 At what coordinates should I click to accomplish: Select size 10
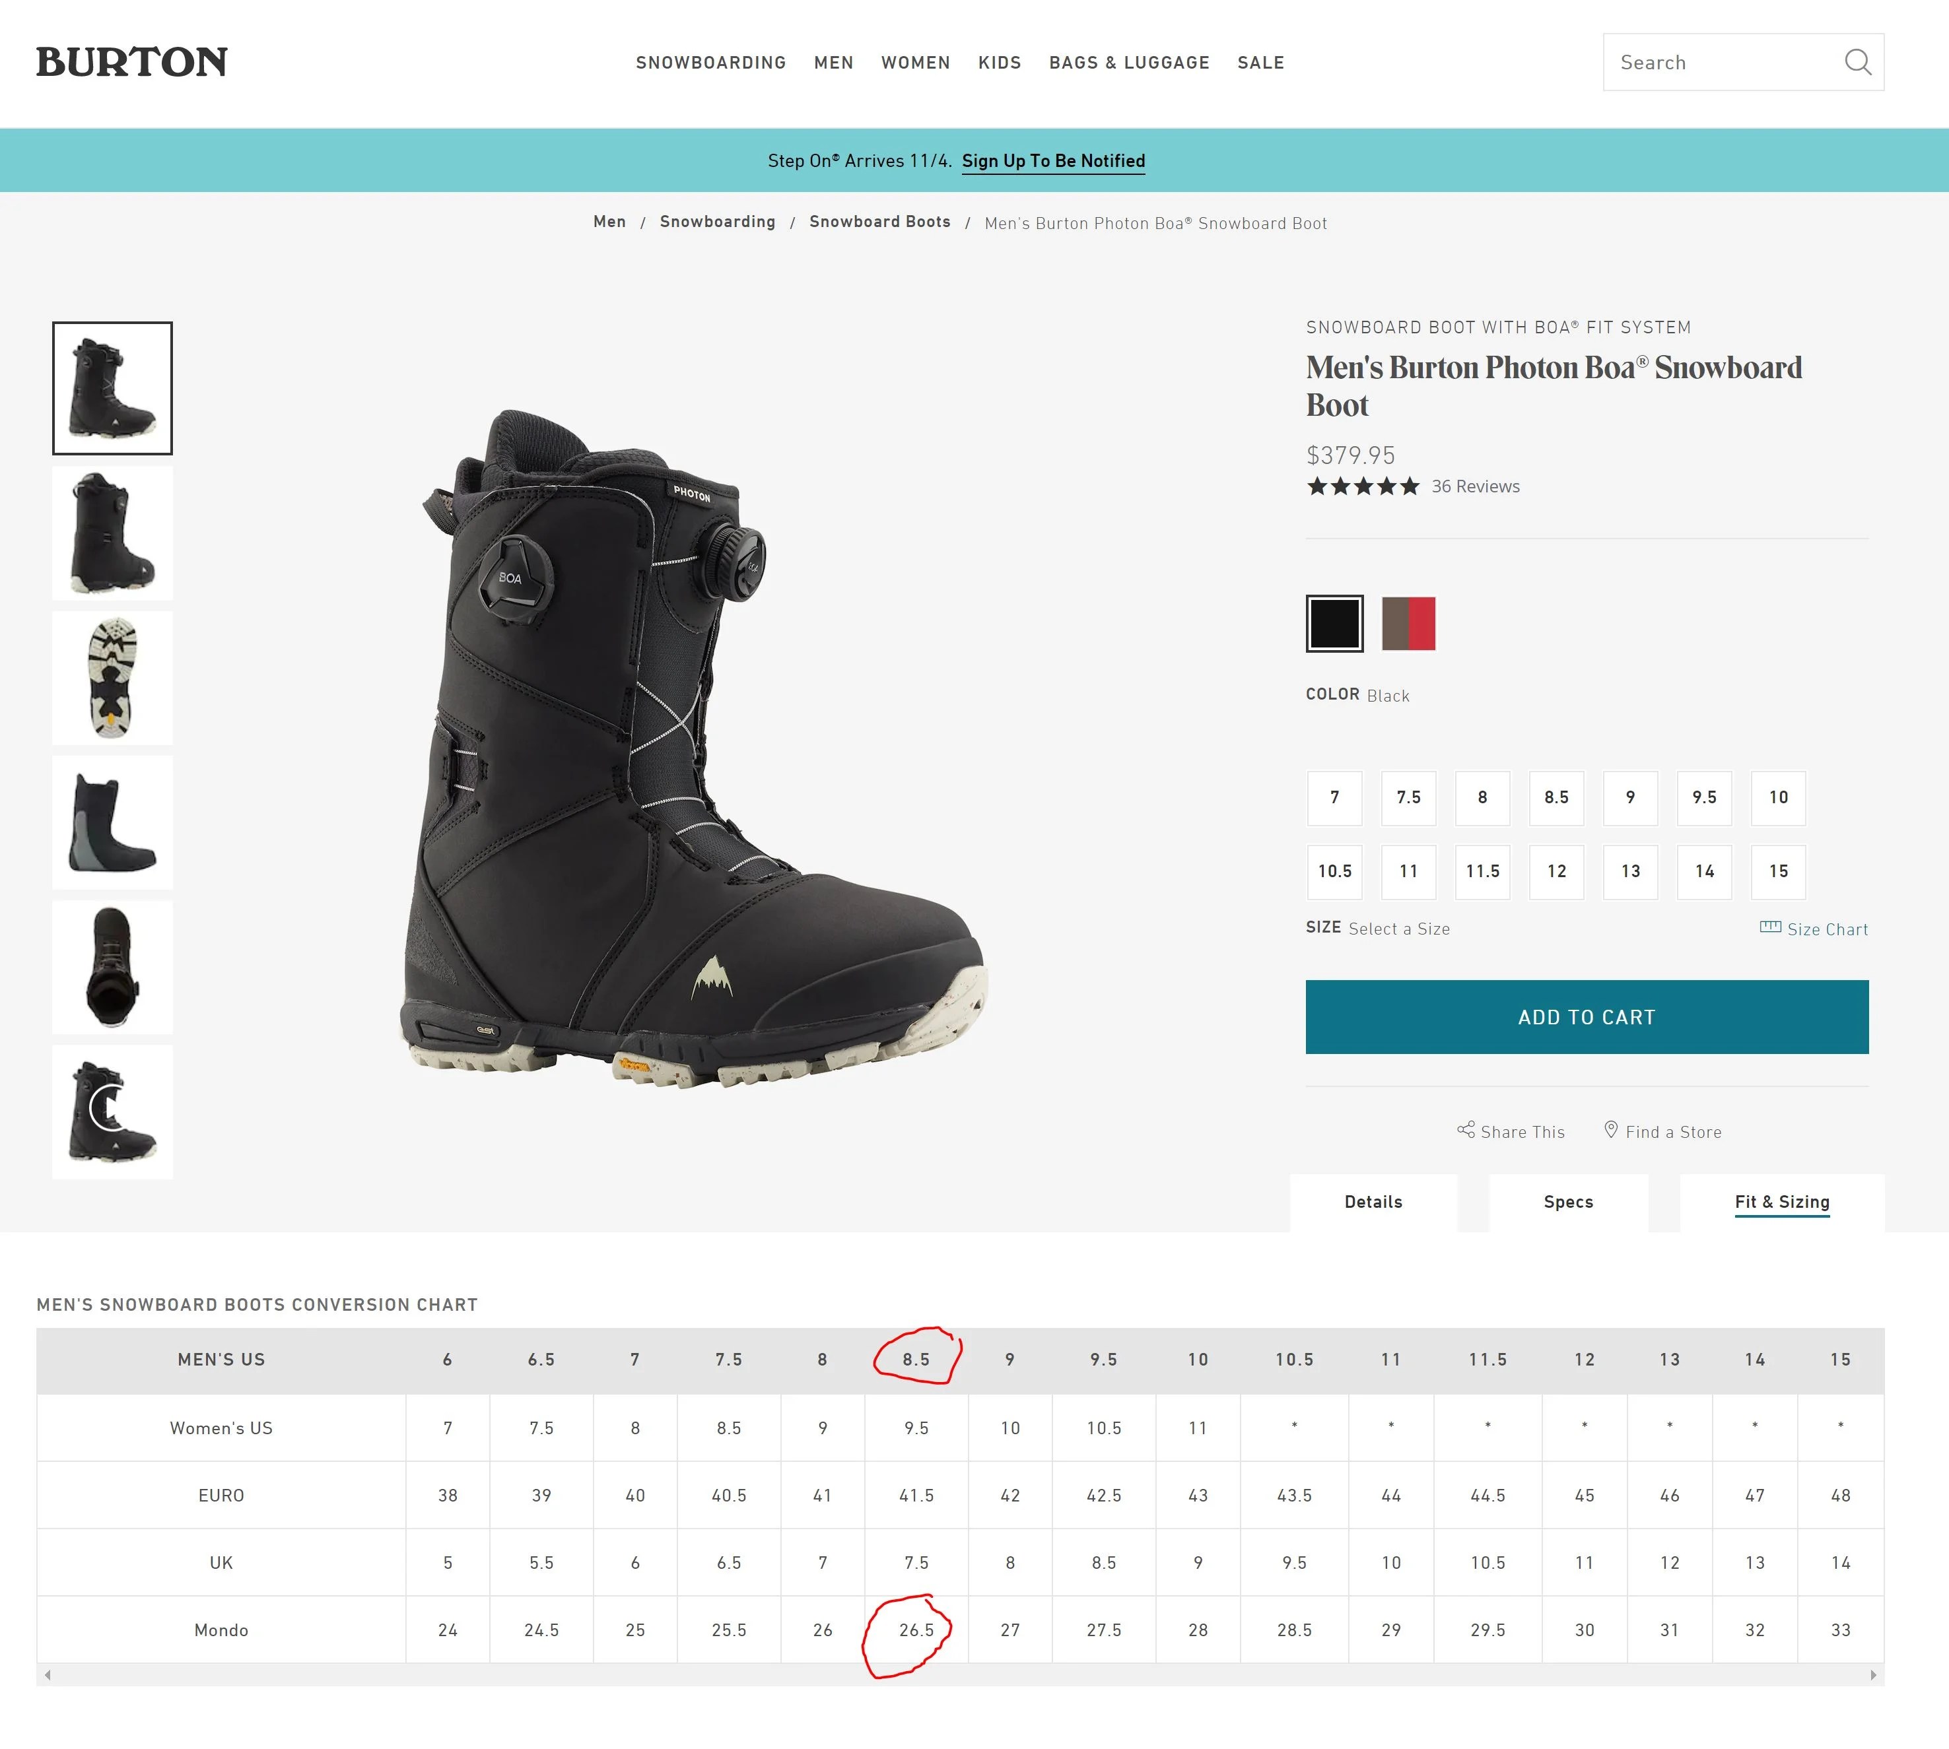point(1779,798)
